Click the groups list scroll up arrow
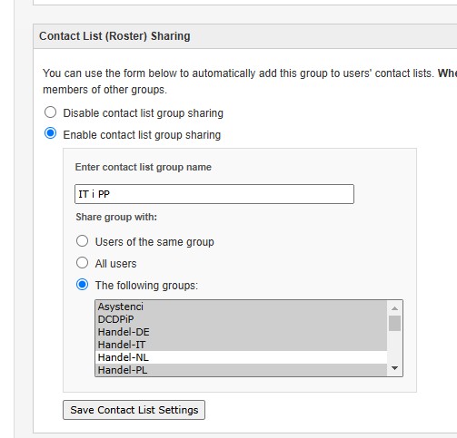The width and height of the screenshot is (457, 438). tap(394, 308)
